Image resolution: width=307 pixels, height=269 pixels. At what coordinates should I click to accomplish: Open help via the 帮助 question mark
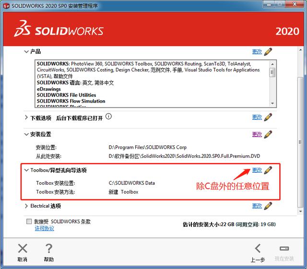(x=49, y=248)
